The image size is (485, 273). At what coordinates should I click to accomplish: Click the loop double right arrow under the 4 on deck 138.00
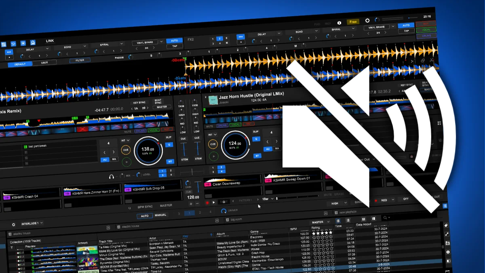click(114, 152)
